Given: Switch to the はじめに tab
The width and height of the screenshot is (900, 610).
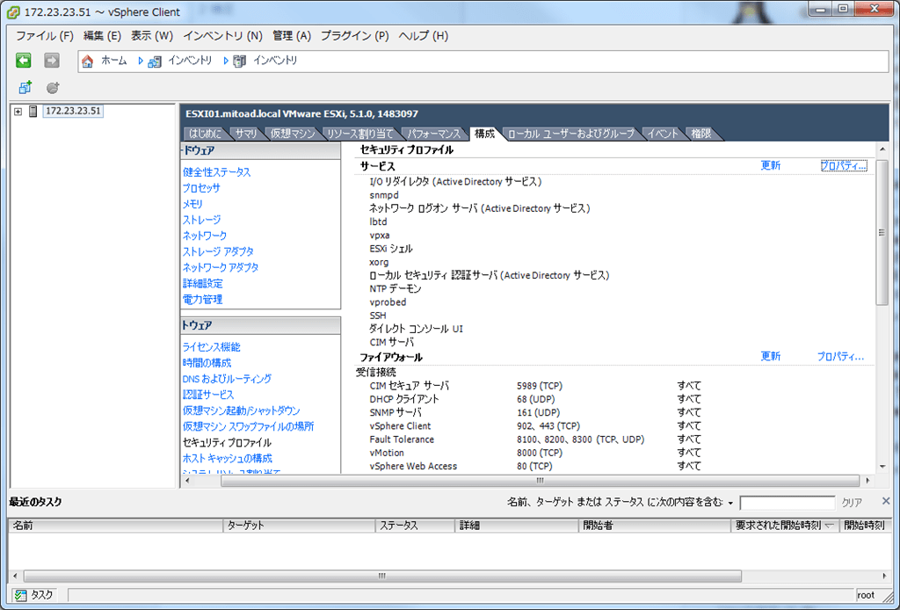Looking at the screenshot, I should click(205, 134).
